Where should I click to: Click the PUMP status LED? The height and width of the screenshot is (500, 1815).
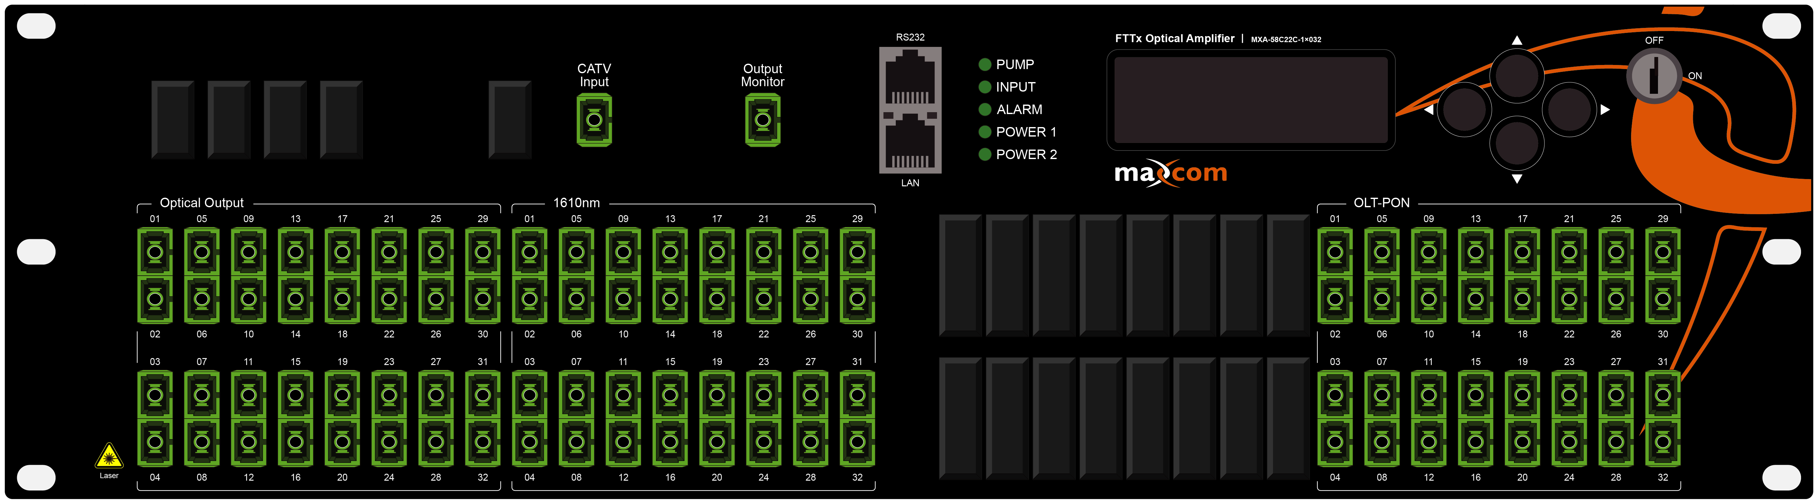coord(985,64)
